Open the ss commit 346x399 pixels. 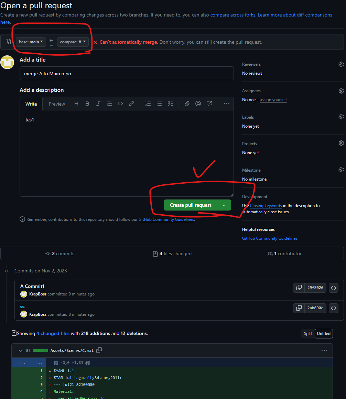pos(22,306)
